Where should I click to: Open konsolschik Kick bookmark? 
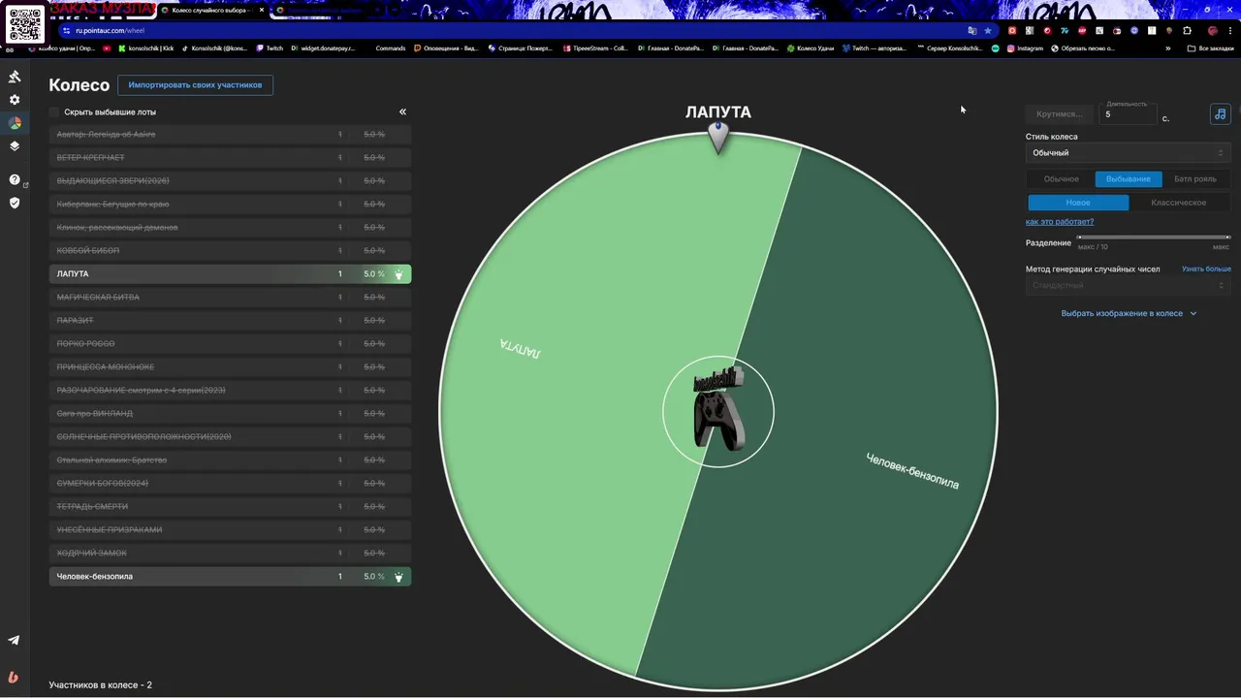point(145,48)
